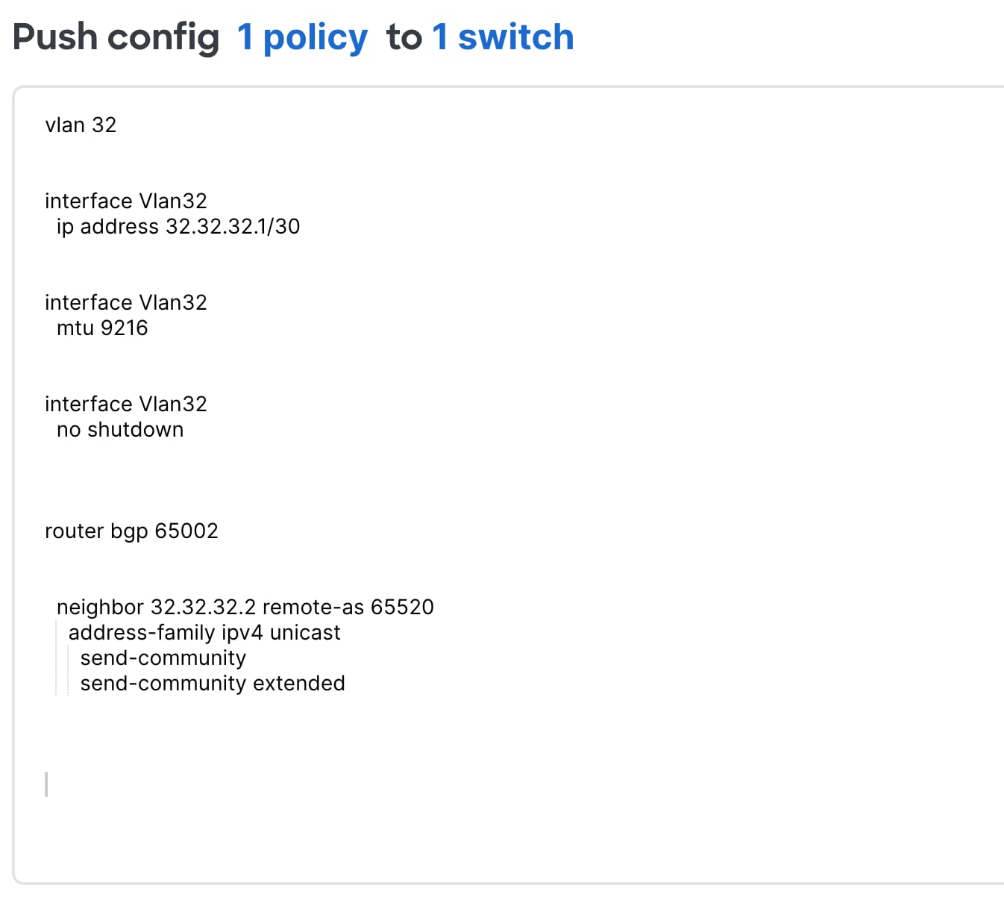Click the third interface Vlan32 block
The image size is (1004, 921).
point(126,404)
